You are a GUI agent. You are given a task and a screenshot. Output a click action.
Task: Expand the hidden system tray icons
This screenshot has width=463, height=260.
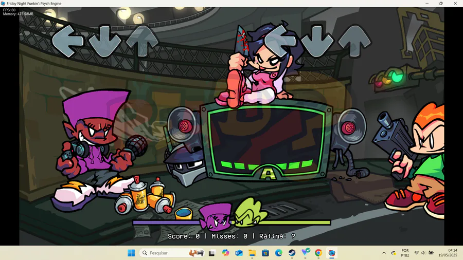(384, 253)
